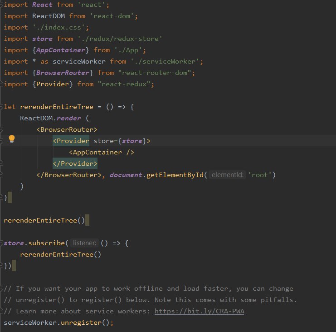The height and width of the screenshot is (332, 336).
Task: Click the "react-redux" import string
Action: coord(124,84)
